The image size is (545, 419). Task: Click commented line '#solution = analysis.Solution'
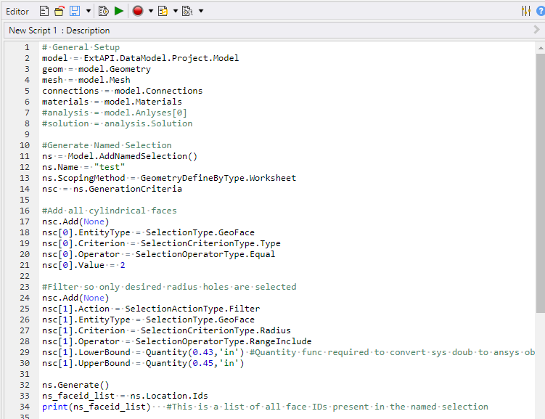[117, 123]
